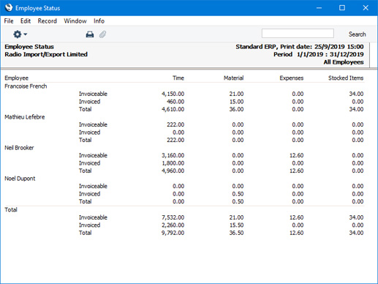Click grand total time 9,792.00
Image resolution: width=378 pixels, height=284 pixels.
(173, 233)
